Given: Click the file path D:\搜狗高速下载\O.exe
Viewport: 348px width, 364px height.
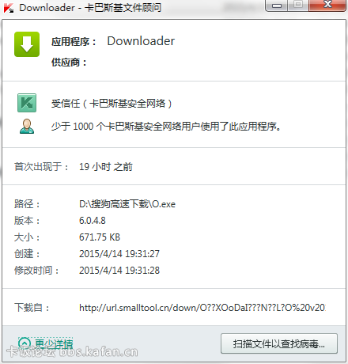Looking at the screenshot, I should 127,204.
